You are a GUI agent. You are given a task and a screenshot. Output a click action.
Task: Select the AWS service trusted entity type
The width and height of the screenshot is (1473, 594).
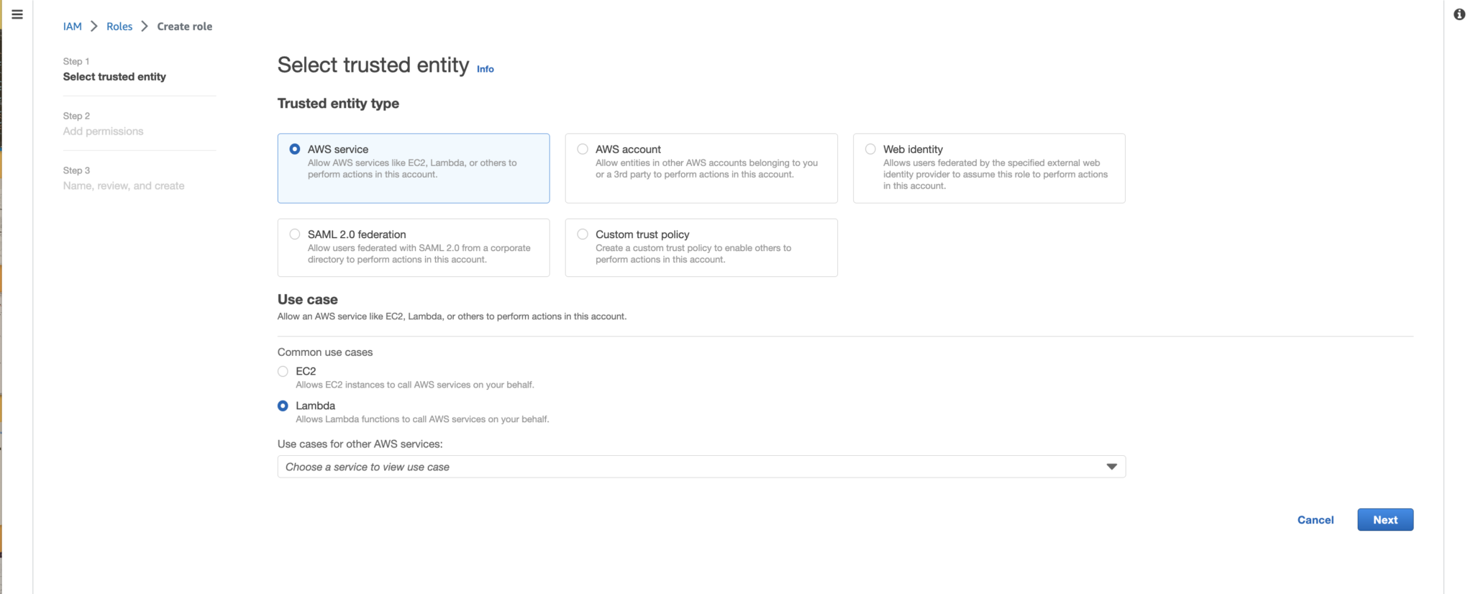click(x=294, y=149)
